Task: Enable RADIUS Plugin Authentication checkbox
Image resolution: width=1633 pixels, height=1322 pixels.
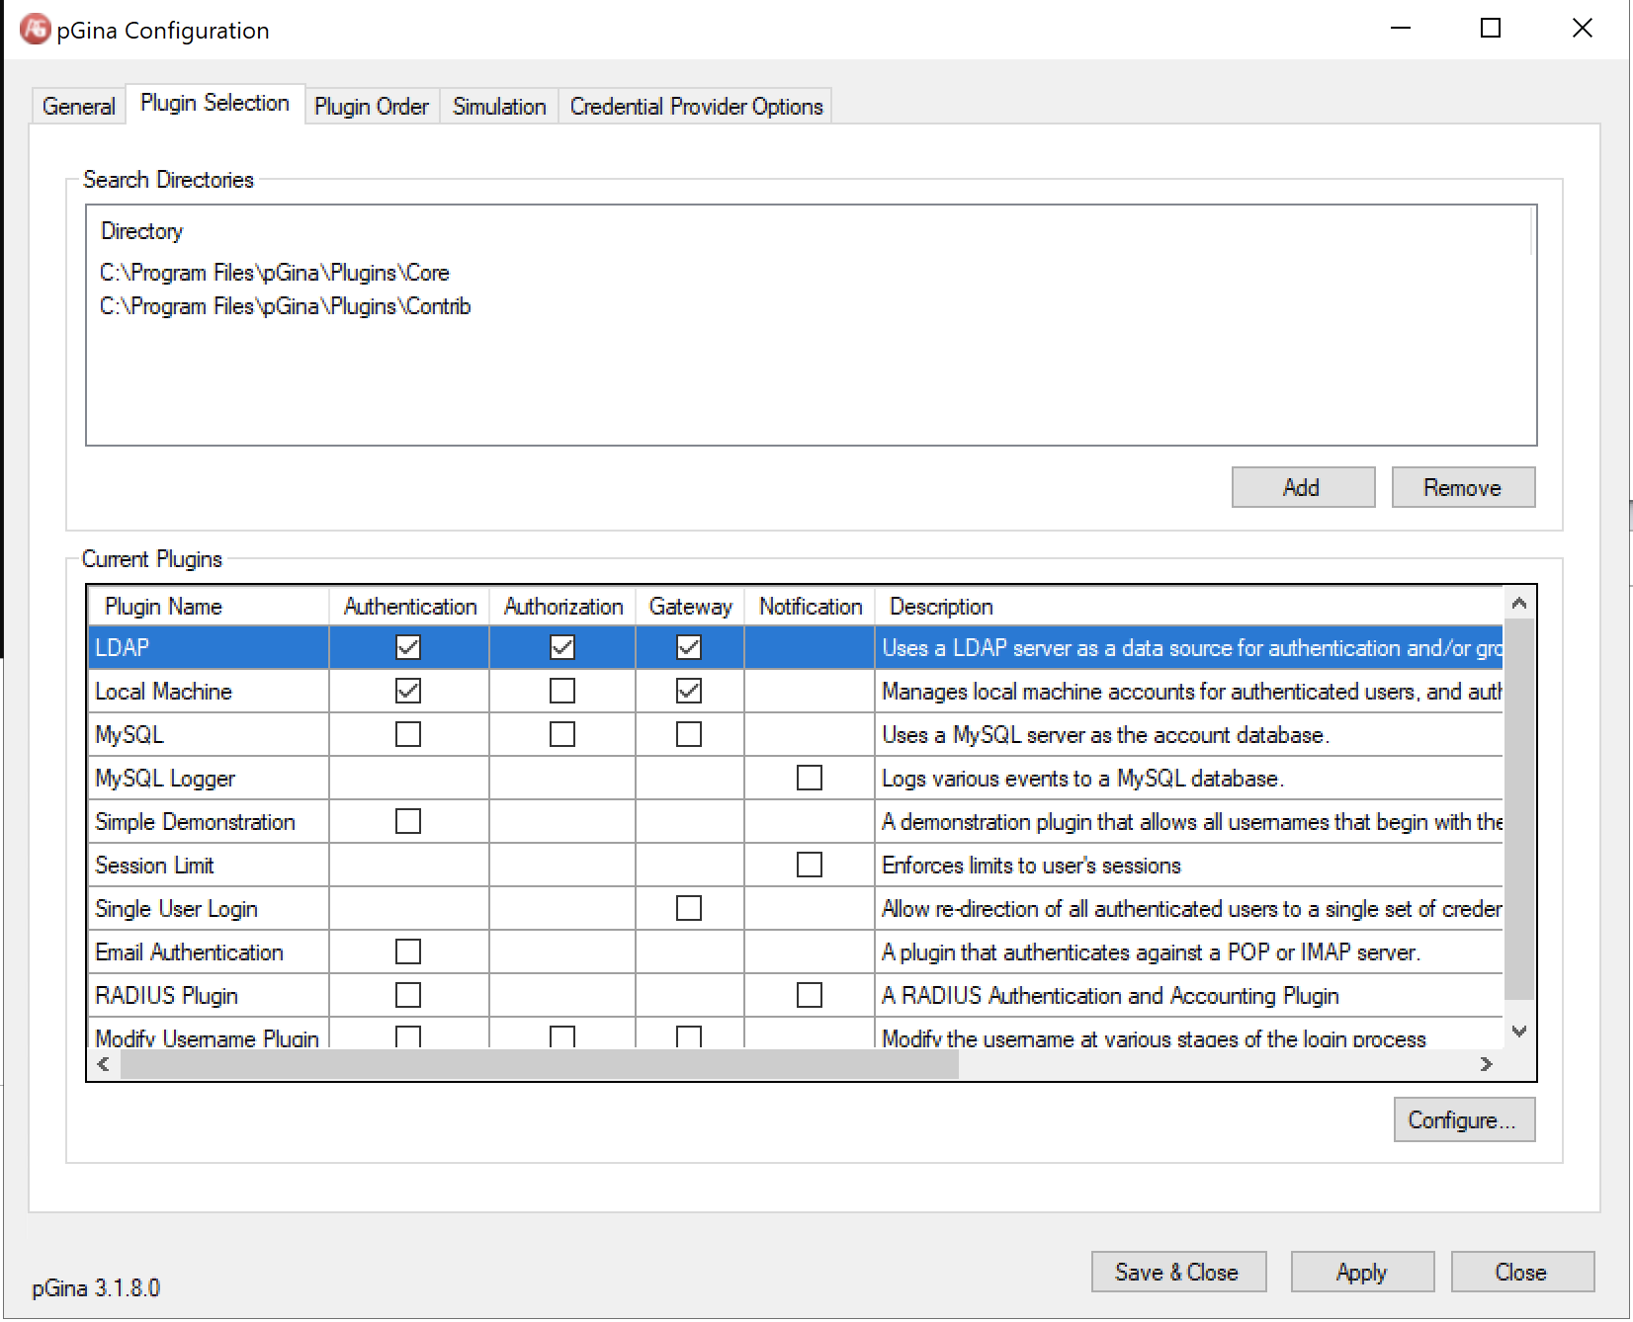Action: tap(408, 995)
